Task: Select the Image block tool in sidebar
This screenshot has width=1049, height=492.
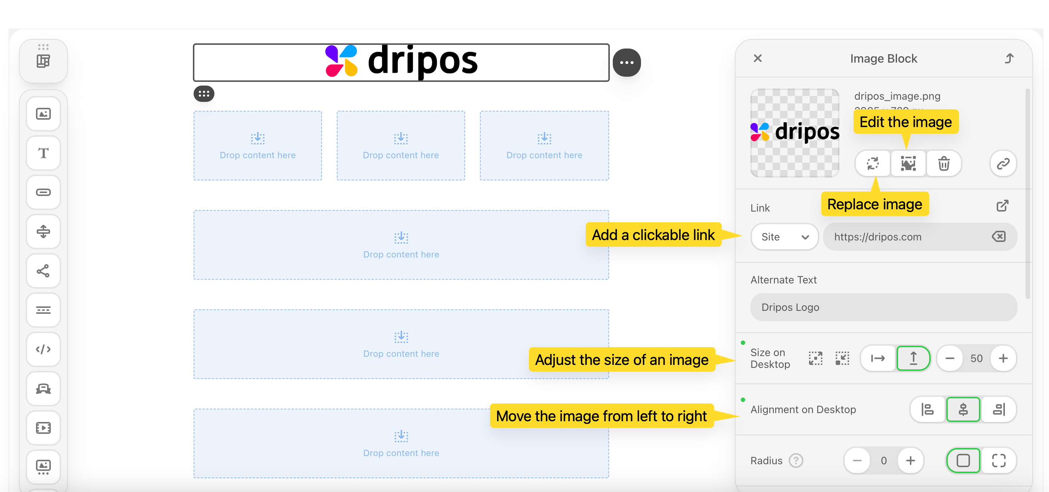Action: coord(43,113)
